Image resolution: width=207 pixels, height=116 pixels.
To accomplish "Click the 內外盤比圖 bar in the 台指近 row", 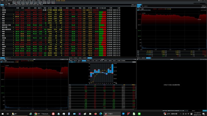I will (x=102, y=12).
